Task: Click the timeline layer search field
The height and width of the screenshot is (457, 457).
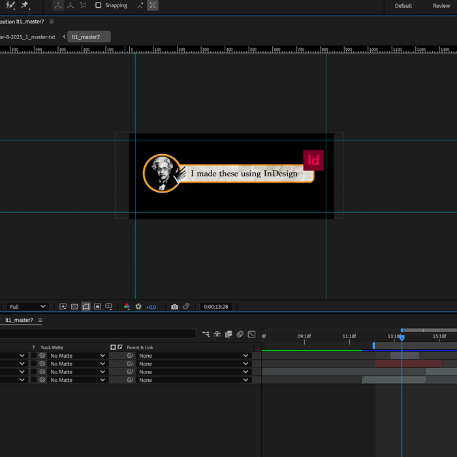Action: pos(97,334)
